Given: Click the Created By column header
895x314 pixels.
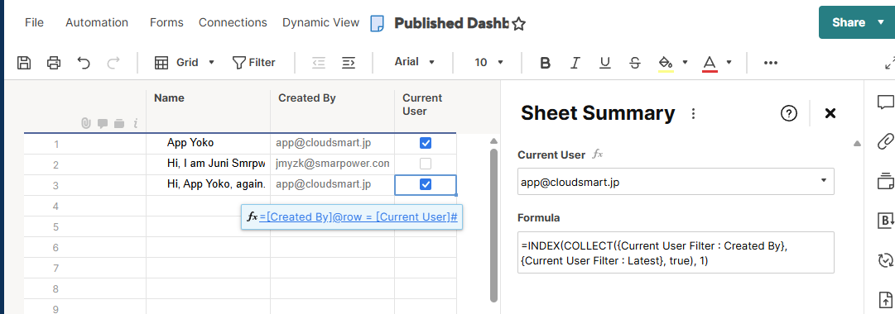Looking at the screenshot, I should [x=333, y=111].
